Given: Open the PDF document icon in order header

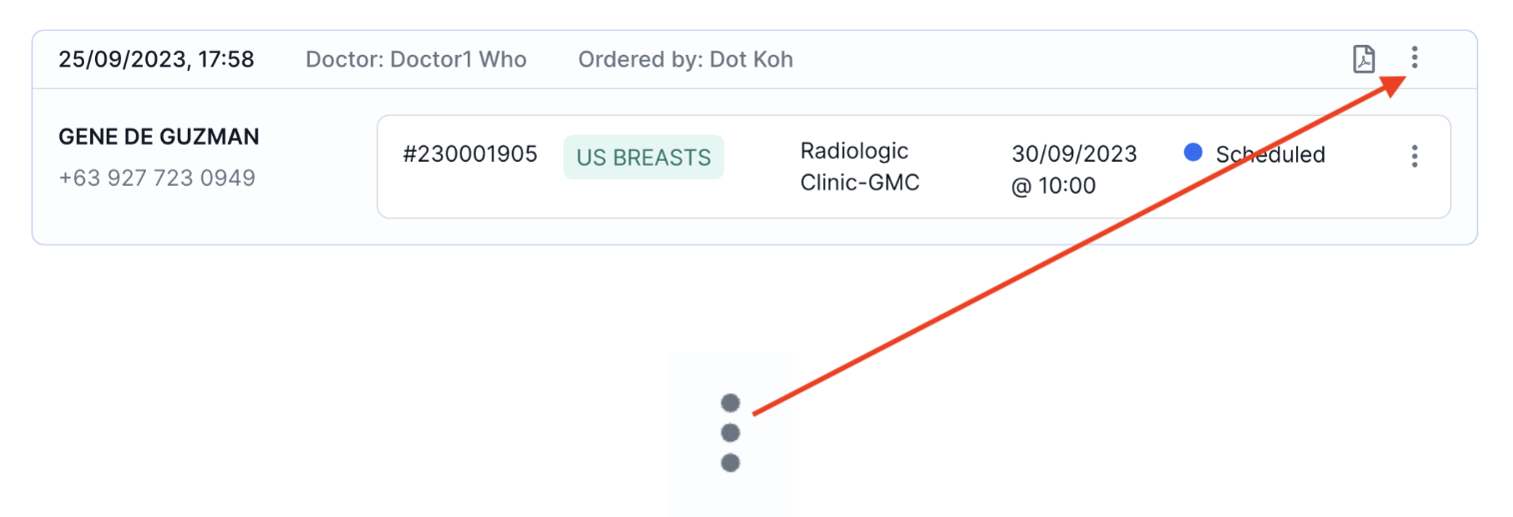Looking at the screenshot, I should [1364, 59].
